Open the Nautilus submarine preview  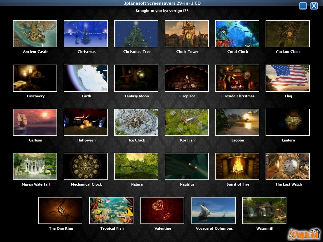186,166
